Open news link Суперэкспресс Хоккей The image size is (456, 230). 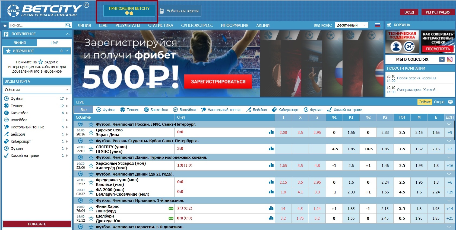[x=416, y=90]
